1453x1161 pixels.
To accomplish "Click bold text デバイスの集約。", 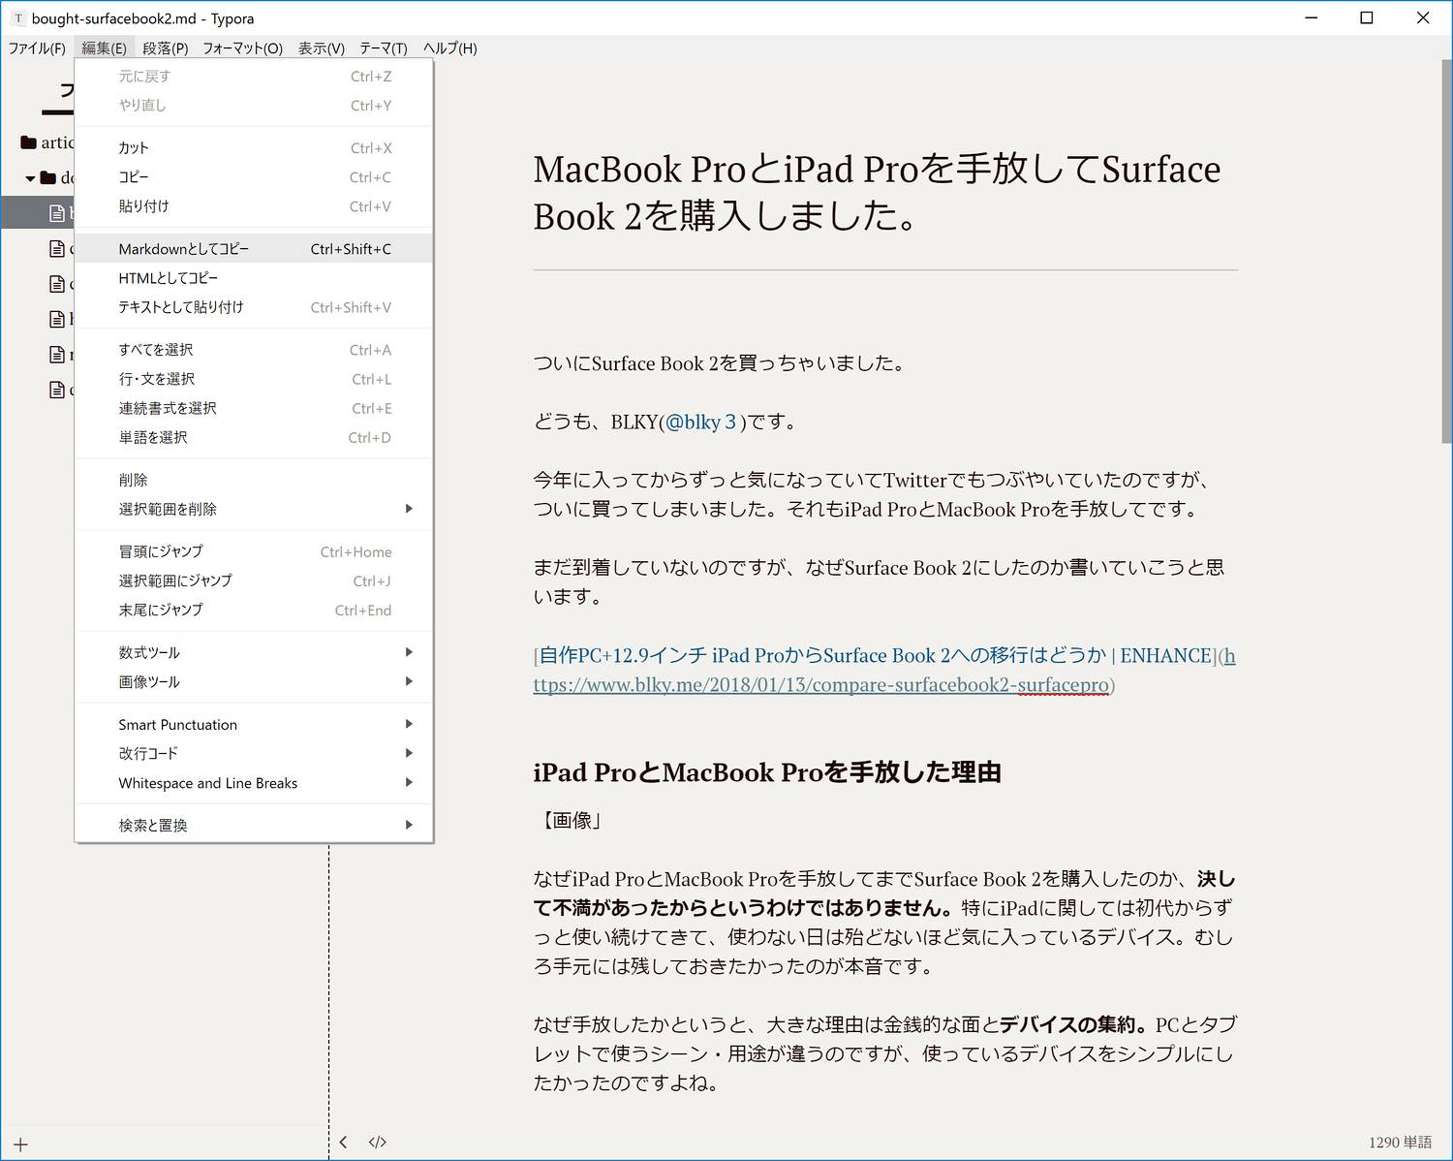I will point(1074,1024).
